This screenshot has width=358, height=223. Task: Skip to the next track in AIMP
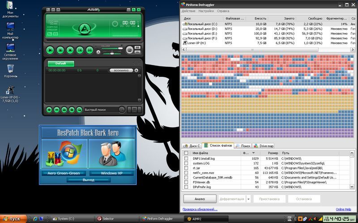(x=89, y=50)
